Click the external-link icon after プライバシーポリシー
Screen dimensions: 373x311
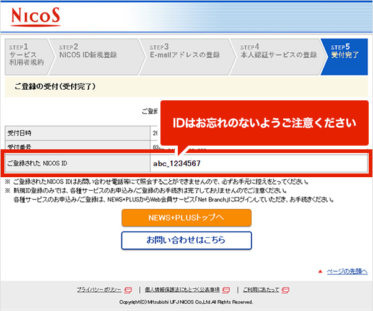[128, 290]
